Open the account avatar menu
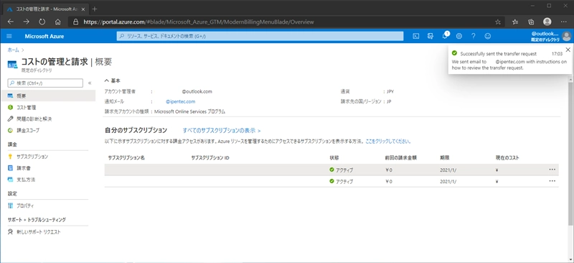 pyautogui.click(x=566, y=36)
